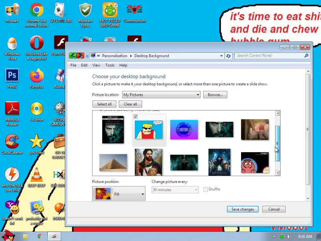Open the Edit menu
The width and height of the screenshot is (321, 241).
[x=84, y=65]
